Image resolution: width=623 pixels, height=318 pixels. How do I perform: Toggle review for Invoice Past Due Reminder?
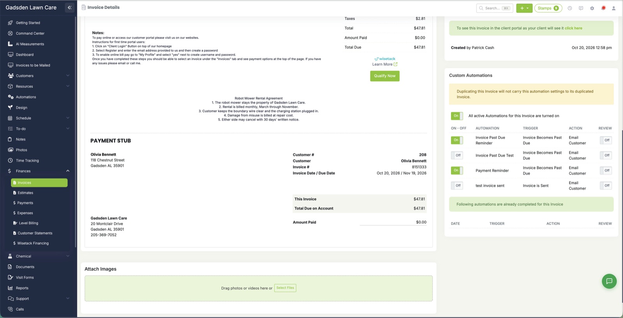point(606,140)
